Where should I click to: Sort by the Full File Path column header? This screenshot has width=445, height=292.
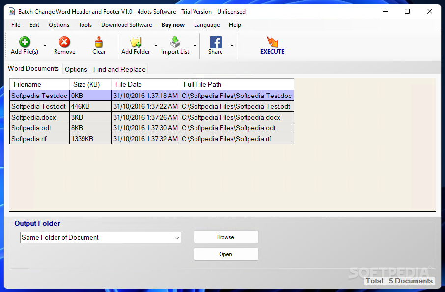coord(237,84)
